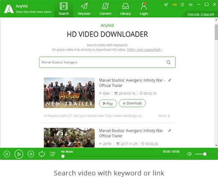Click the key registration icon
This screenshot has width=218, height=177.
pos(175,5)
